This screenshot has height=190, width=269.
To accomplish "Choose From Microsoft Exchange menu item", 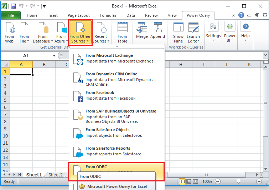I will pos(117,59).
